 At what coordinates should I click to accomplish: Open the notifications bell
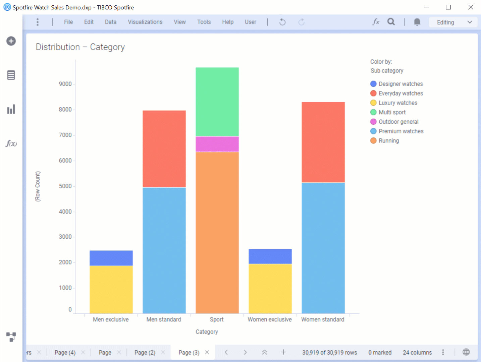[x=417, y=22]
